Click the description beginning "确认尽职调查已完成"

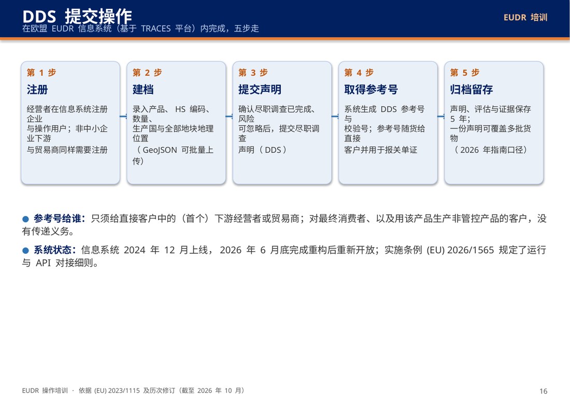click(279, 129)
